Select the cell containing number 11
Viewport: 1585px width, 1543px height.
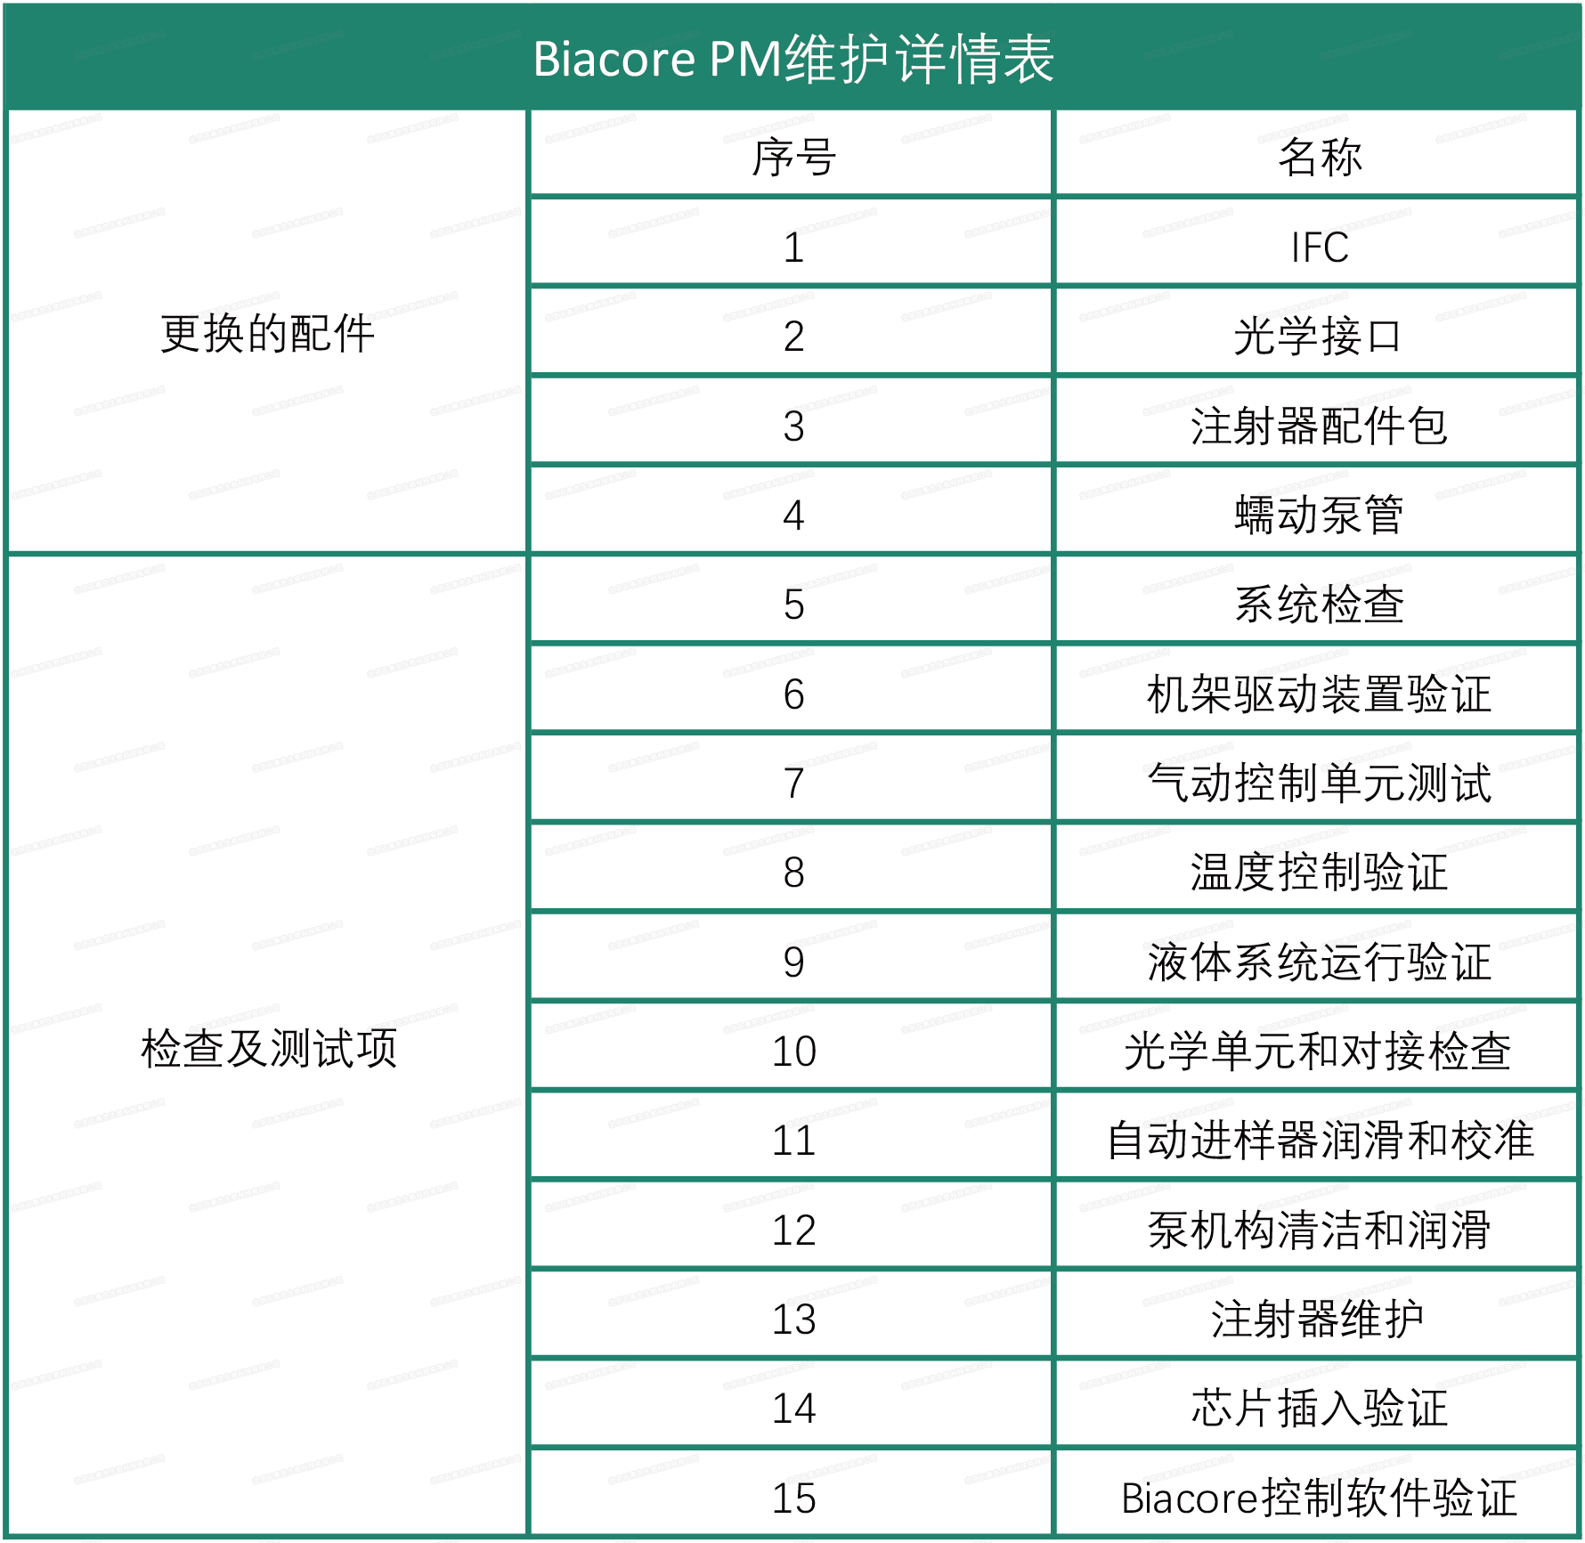click(x=792, y=1135)
